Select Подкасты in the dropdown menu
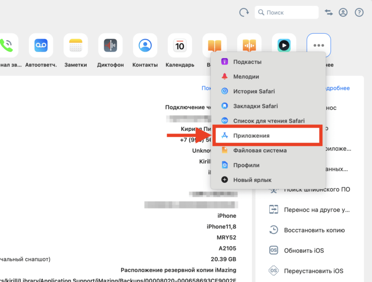The height and width of the screenshot is (282, 372). [x=268, y=62]
